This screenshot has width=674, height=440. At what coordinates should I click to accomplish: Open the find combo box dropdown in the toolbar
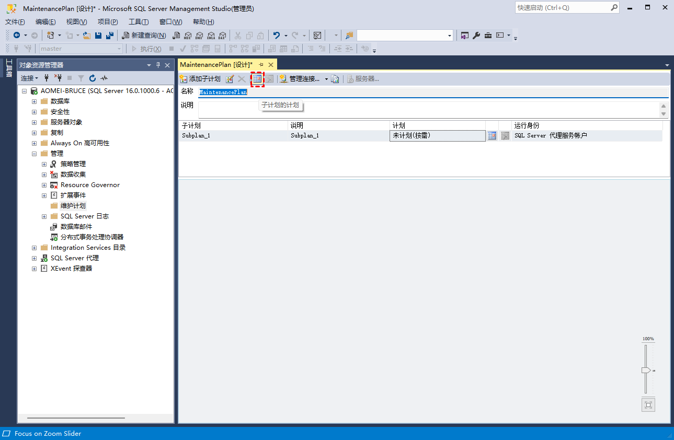pyautogui.click(x=450, y=36)
